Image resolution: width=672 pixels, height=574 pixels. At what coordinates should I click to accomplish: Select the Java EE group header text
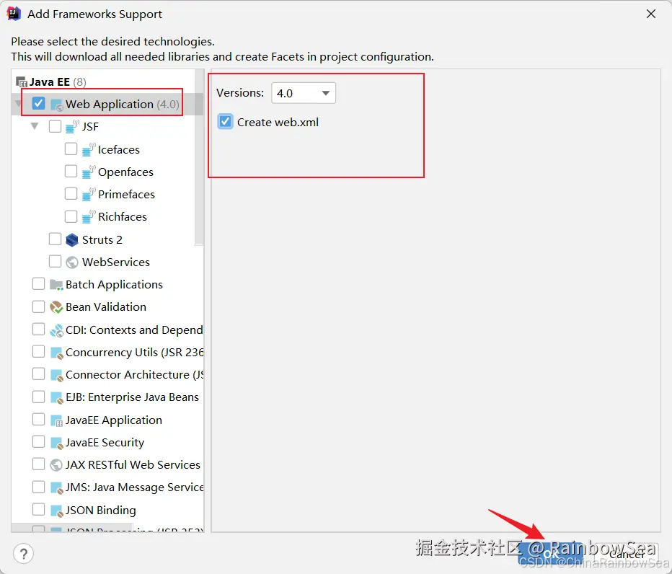(x=50, y=81)
